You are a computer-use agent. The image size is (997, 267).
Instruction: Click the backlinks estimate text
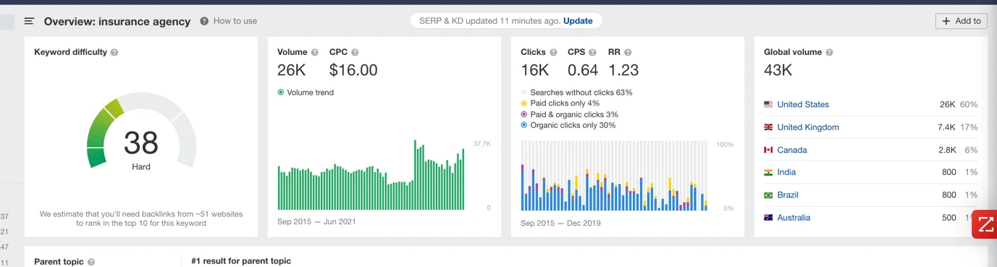click(x=141, y=219)
